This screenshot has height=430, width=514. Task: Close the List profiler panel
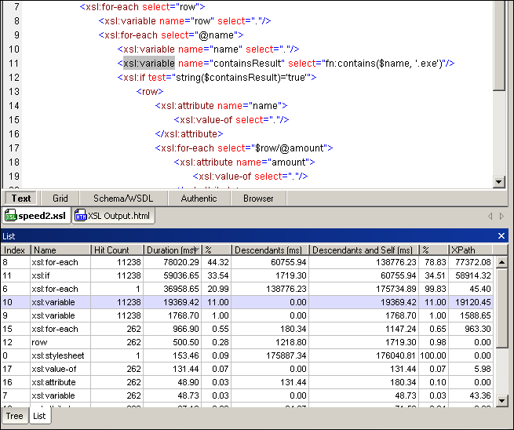[501, 235]
